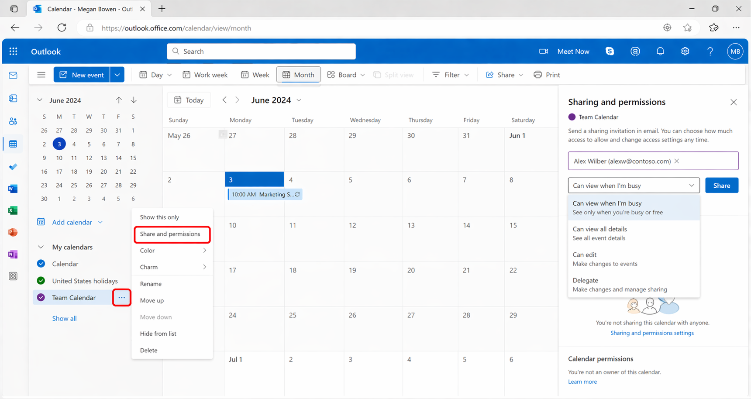Viewport: 751px width, 399px height.
Task: Open the permission level combo box
Action: pos(633,186)
